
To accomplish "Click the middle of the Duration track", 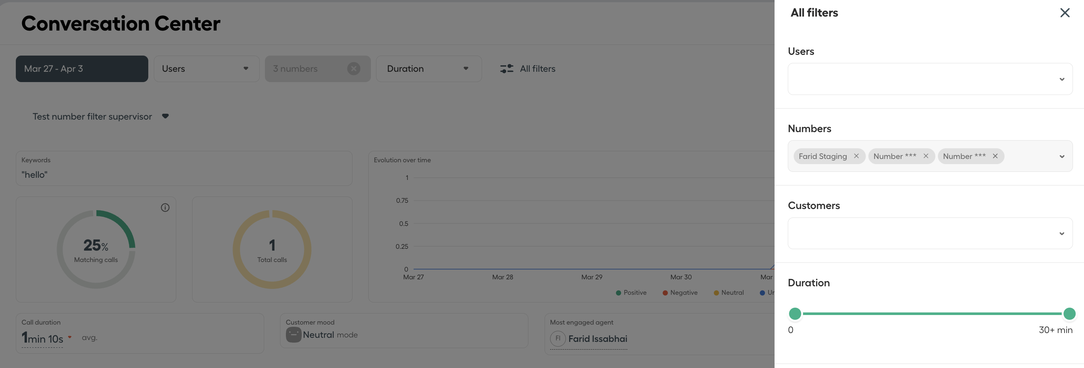I will (932, 314).
